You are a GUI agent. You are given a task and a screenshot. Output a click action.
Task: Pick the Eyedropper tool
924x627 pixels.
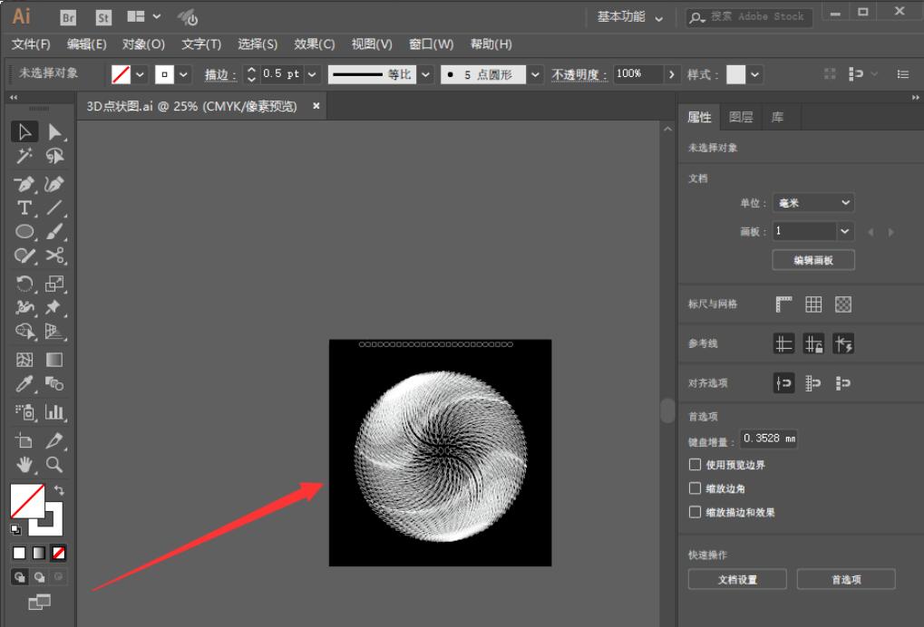pyautogui.click(x=24, y=384)
